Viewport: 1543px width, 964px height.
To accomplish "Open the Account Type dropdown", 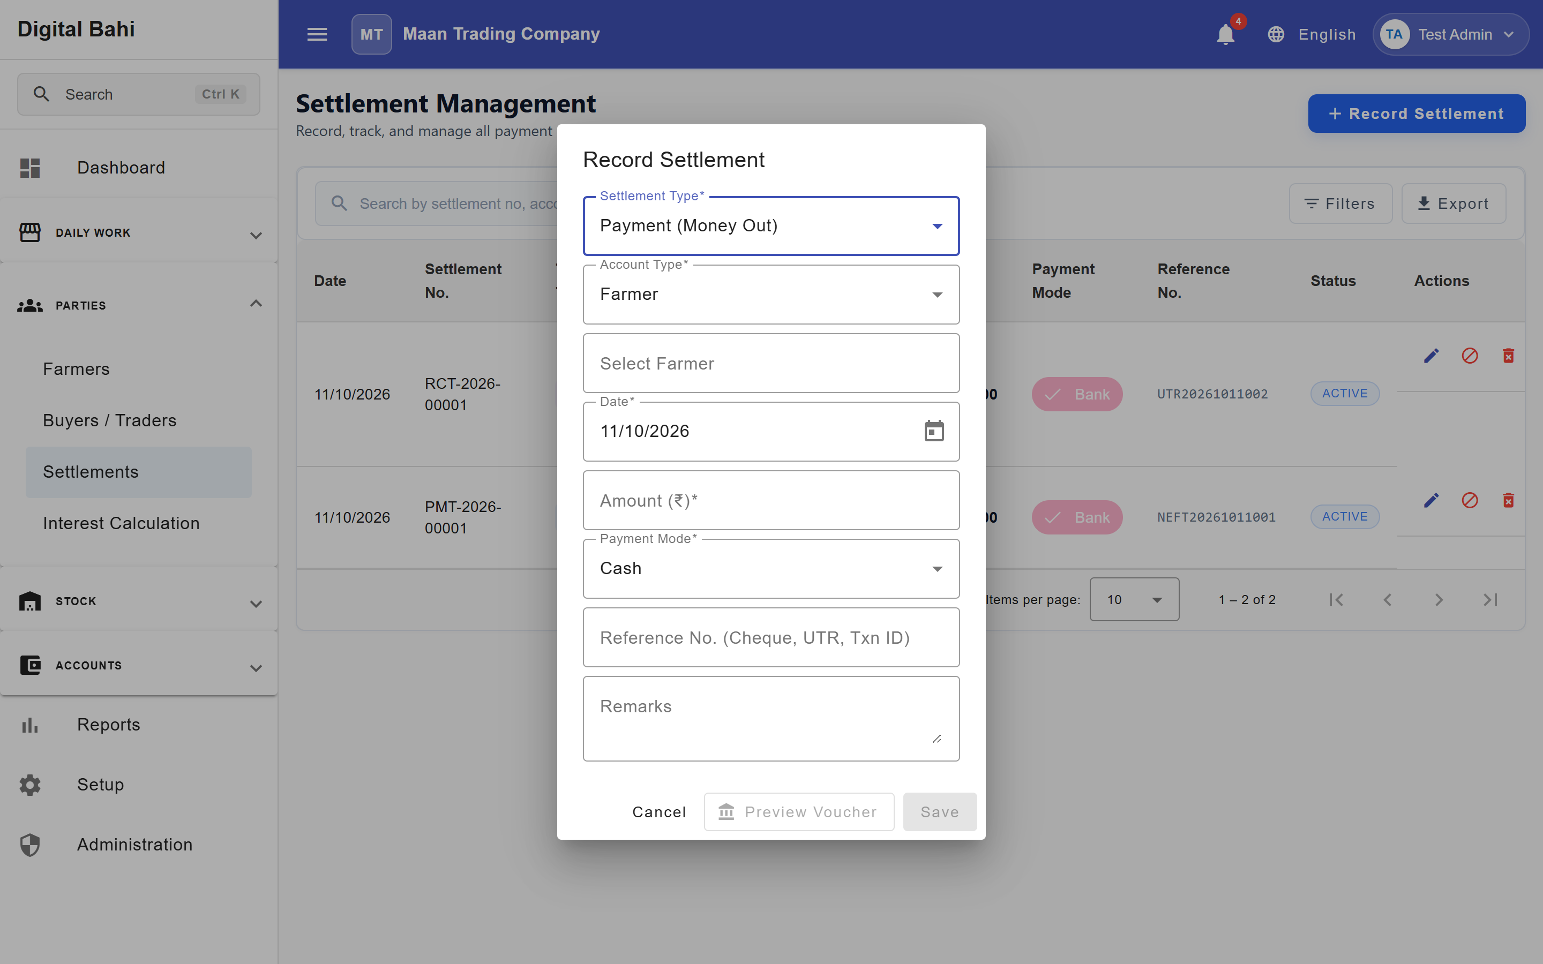I will [x=771, y=295].
